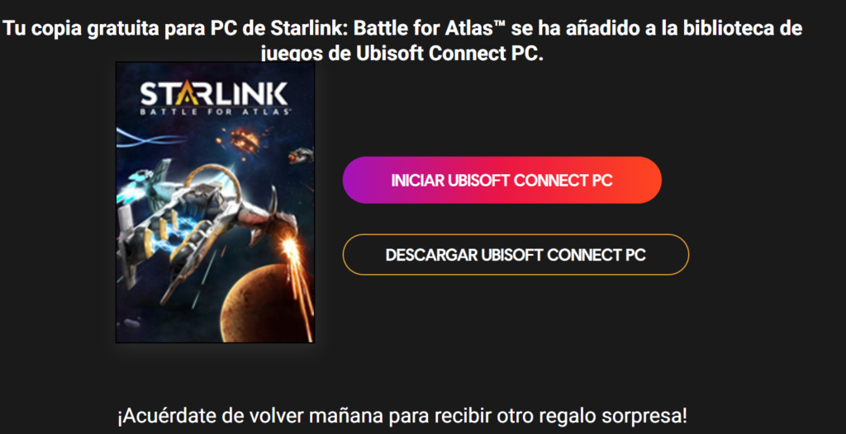Click 'juegos de Ubisoft Connect PC.' heading line
Viewport: 846px width, 434px height.
(x=402, y=54)
